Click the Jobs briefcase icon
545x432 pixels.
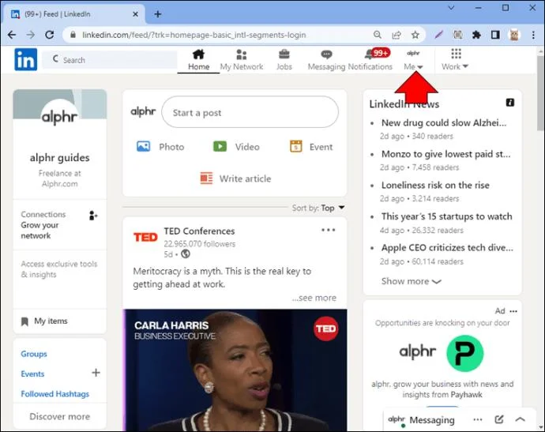pyautogui.click(x=284, y=54)
